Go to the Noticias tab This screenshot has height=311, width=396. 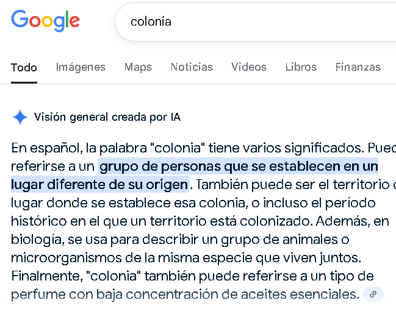click(x=192, y=67)
